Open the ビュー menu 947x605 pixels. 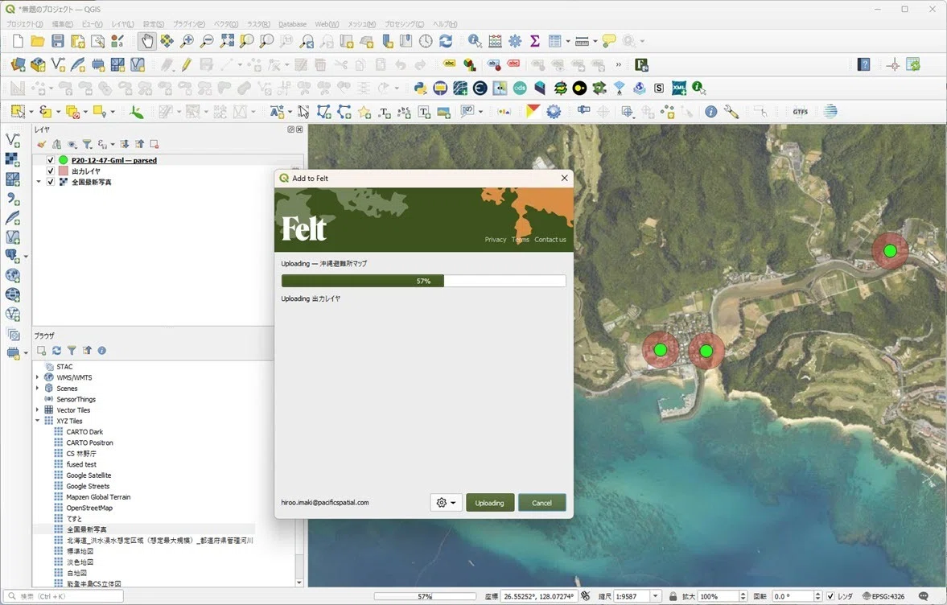pyautogui.click(x=92, y=24)
